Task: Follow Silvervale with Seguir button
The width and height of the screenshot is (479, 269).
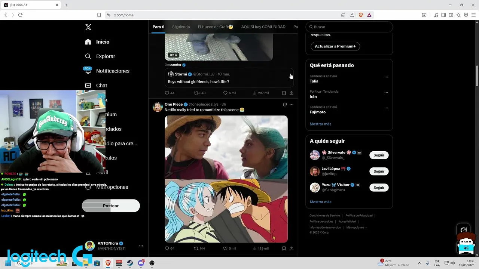Action: coord(379,155)
